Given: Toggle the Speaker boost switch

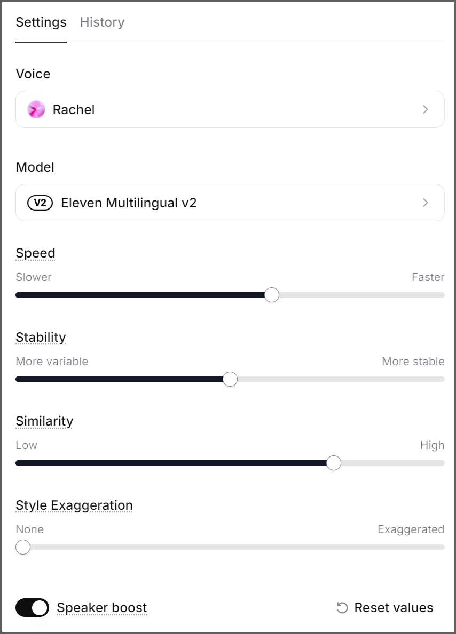Looking at the screenshot, I should point(33,608).
